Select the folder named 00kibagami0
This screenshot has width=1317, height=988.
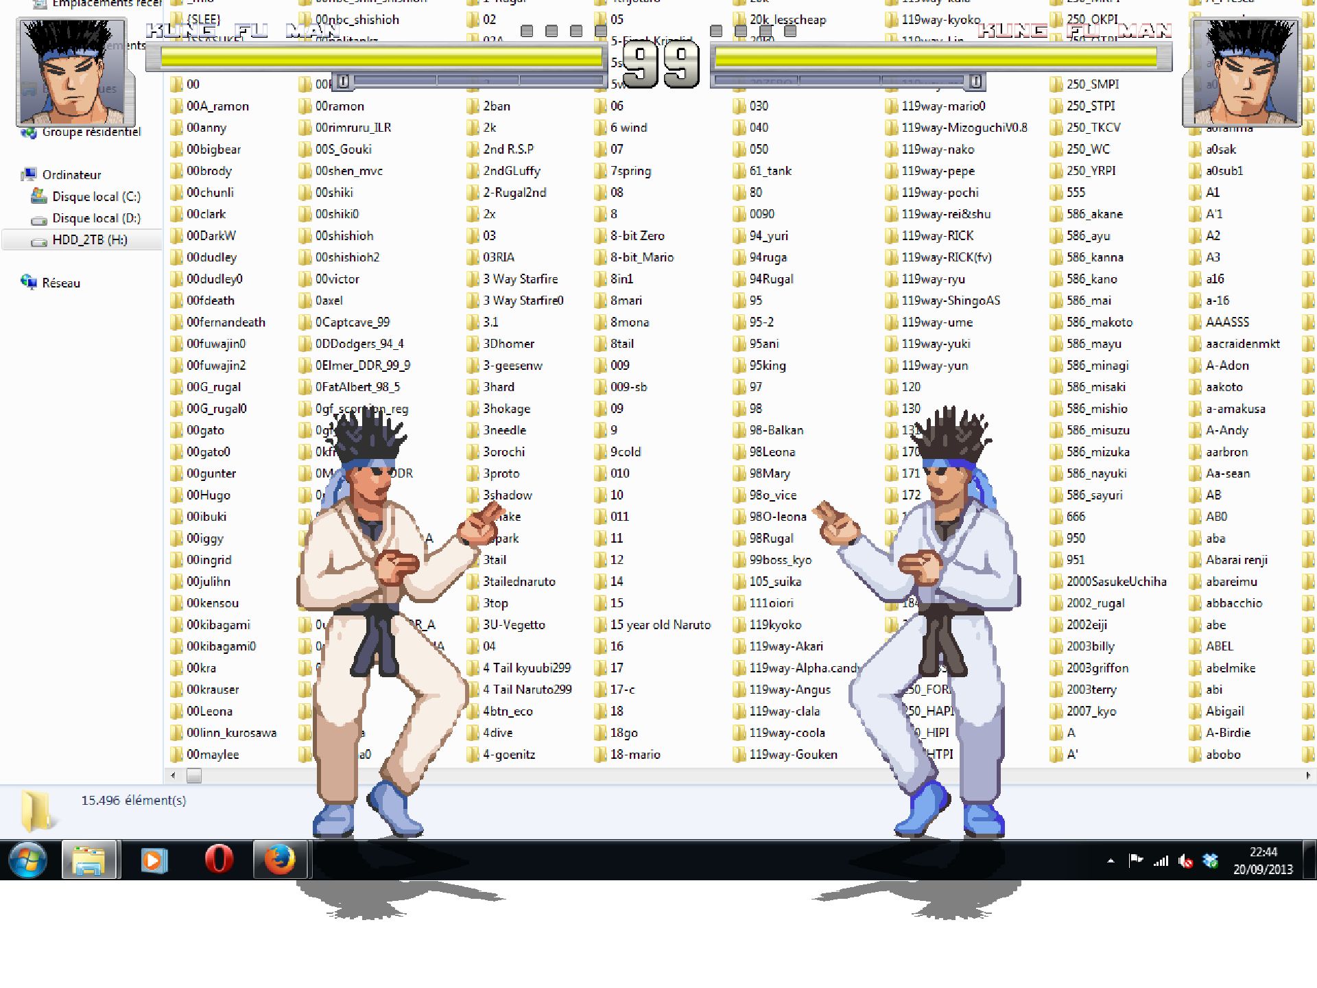click(x=221, y=646)
